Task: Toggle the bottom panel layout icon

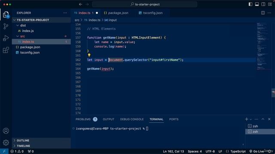Action: (257, 4)
